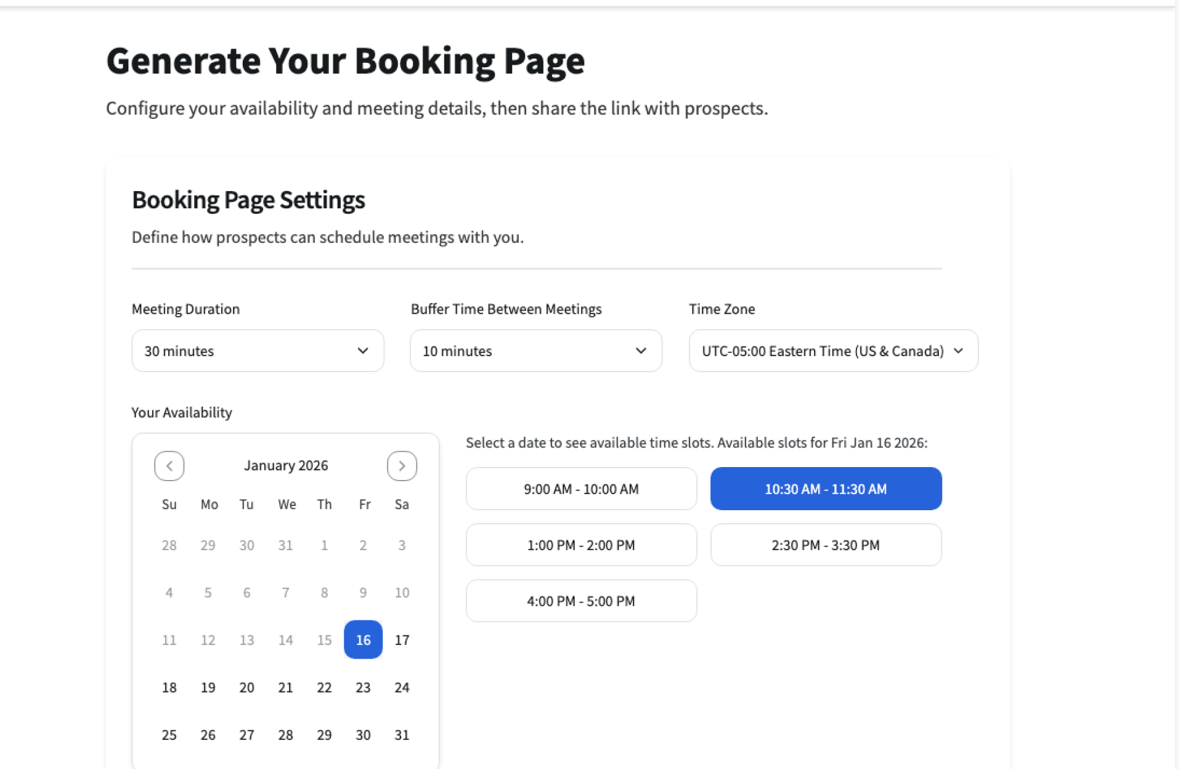
Task: Pick the 2:30 PM - 3:30 PM slot
Action: coord(826,545)
